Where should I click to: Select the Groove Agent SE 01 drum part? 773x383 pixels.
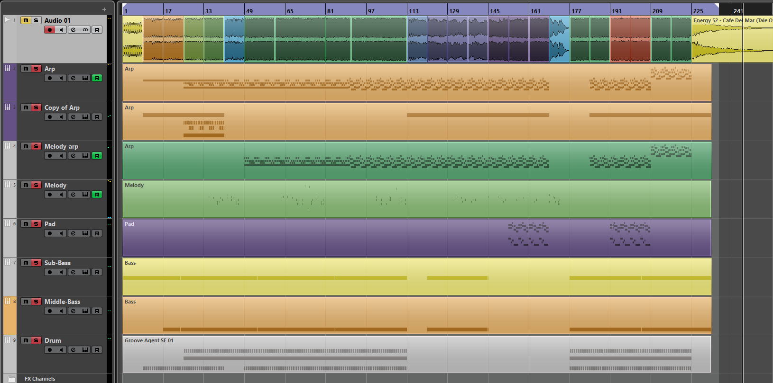[417, 354]
